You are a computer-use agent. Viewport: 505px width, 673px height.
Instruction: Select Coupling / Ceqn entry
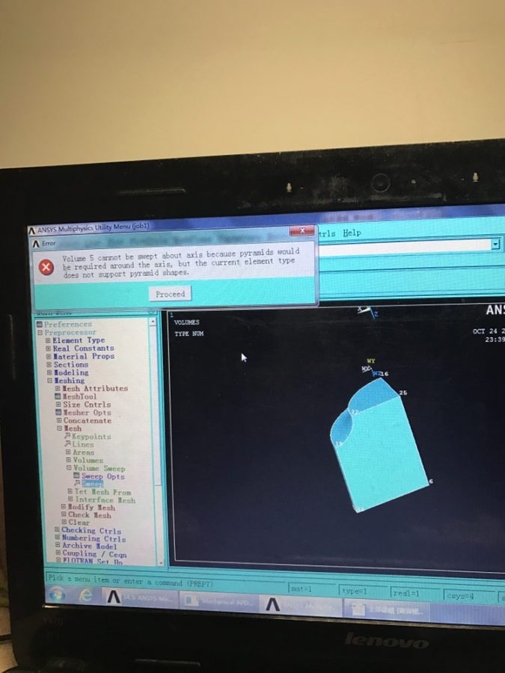coord(94,554)
